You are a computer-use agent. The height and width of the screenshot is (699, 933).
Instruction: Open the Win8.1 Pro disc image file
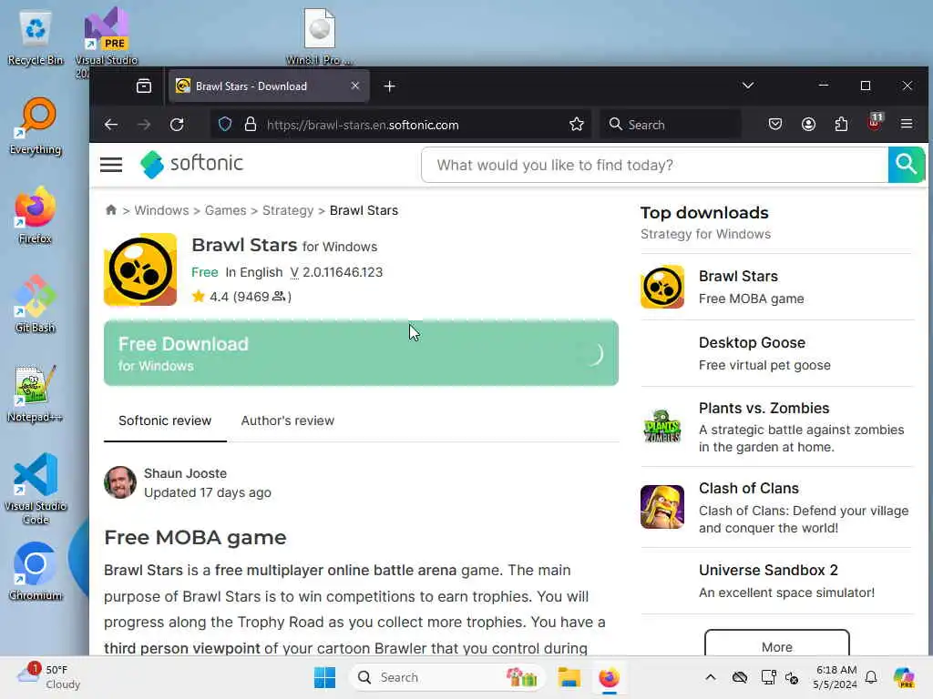[x=320, y=36]
